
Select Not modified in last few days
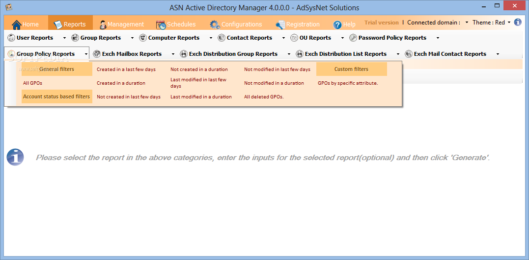278,70
